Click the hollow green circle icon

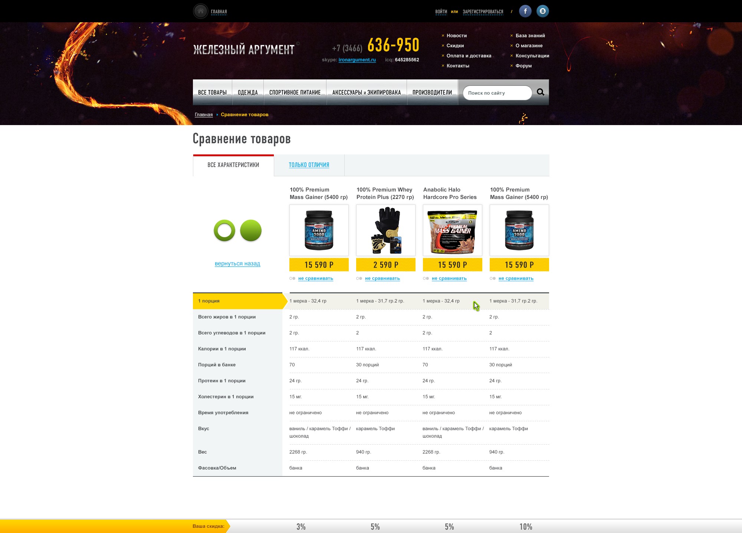(x=224, y=230)
